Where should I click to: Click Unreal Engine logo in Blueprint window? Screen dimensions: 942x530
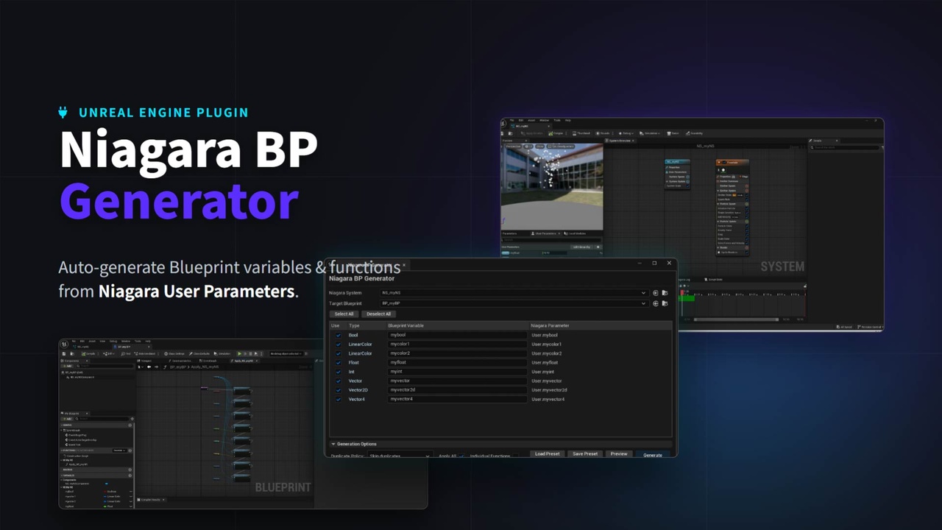pos(64,343)
